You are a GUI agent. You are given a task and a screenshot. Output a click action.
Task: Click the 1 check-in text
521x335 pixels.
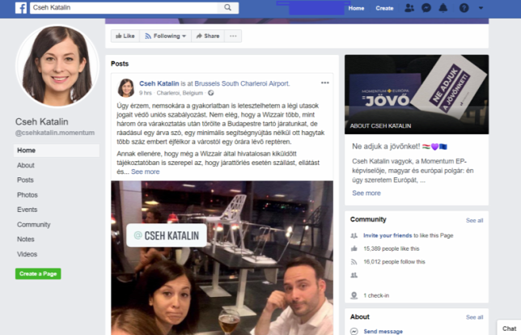pos(376,295)
